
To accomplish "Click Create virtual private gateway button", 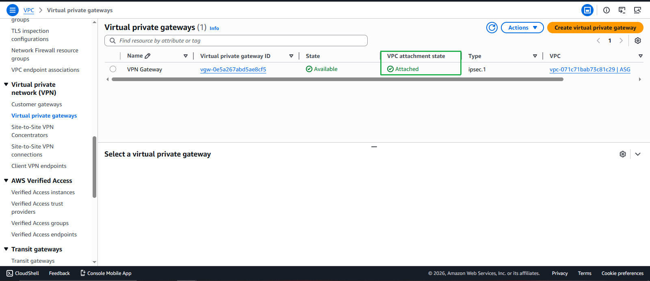I will coord(595,28).
